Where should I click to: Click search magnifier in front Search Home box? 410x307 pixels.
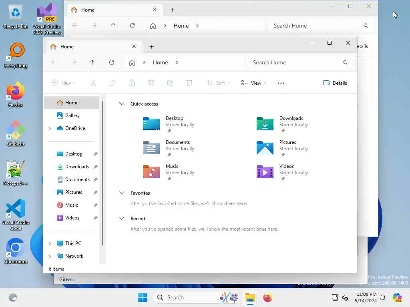[x=345, y=62]
